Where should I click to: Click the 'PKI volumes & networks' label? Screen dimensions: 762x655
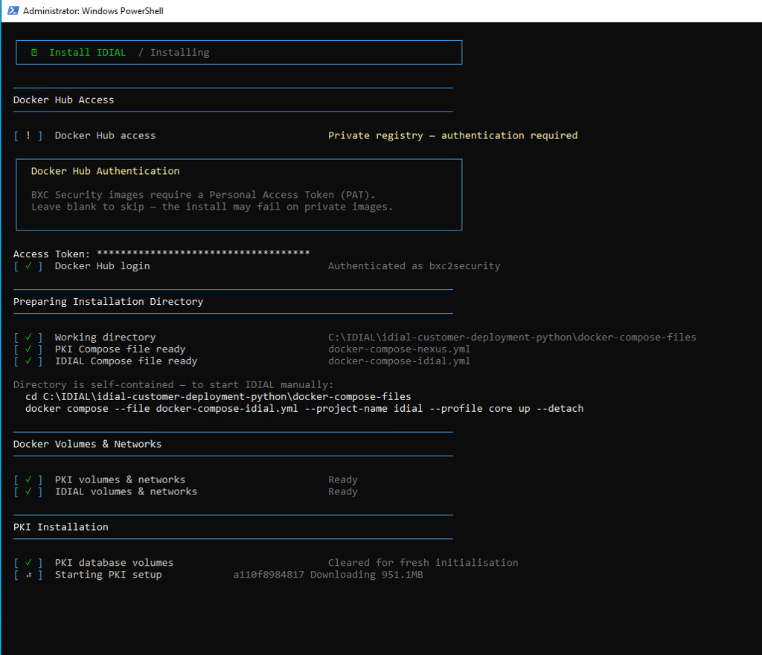point(120,480)
